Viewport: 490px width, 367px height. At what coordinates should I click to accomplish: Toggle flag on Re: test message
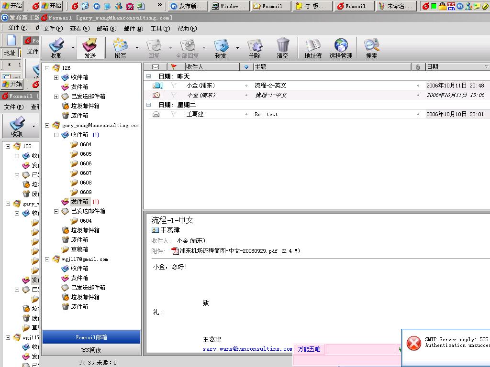[x=174, y=114]
